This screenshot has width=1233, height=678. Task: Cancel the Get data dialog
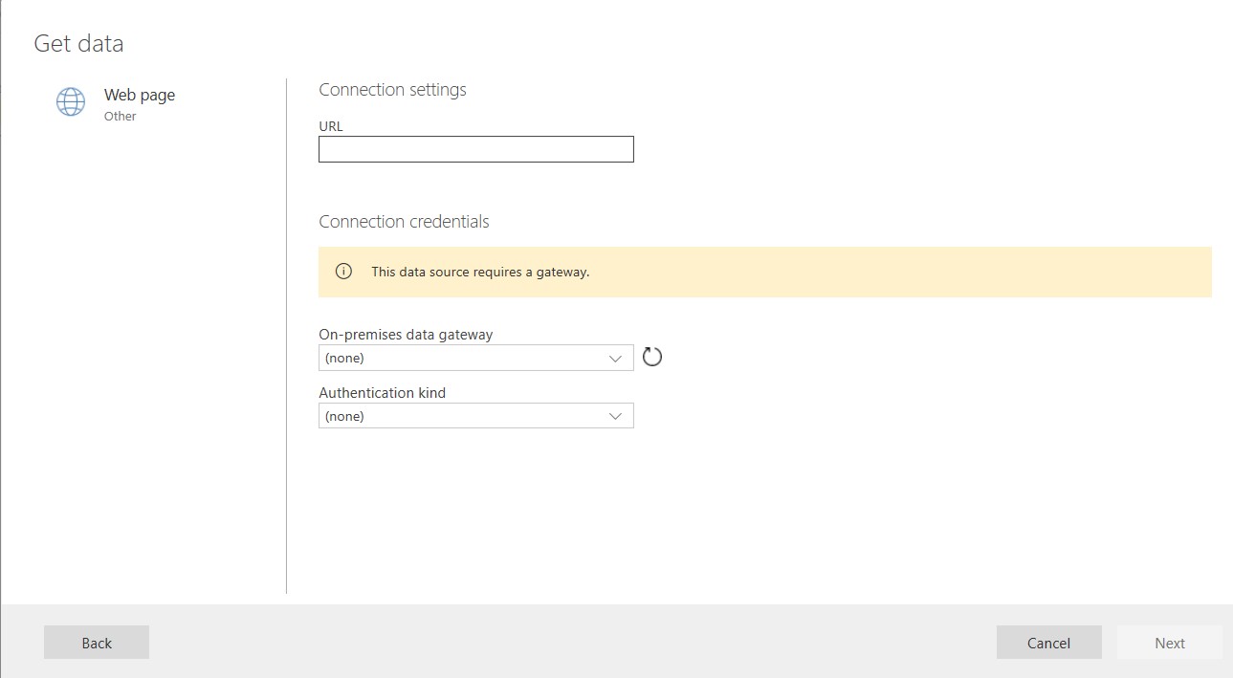(x=1048, y=643)
